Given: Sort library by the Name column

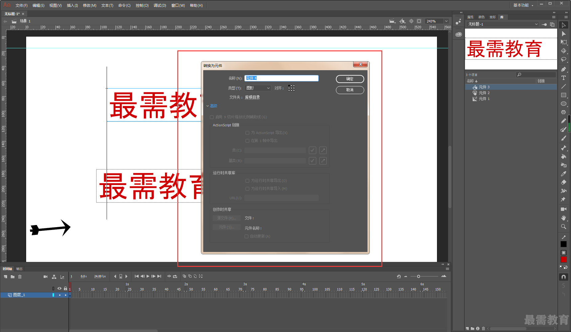Looking at the screenshot, I should 472,81.
